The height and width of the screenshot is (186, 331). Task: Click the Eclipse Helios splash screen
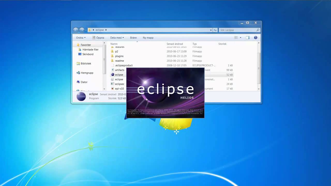click(x=165, y=93)
